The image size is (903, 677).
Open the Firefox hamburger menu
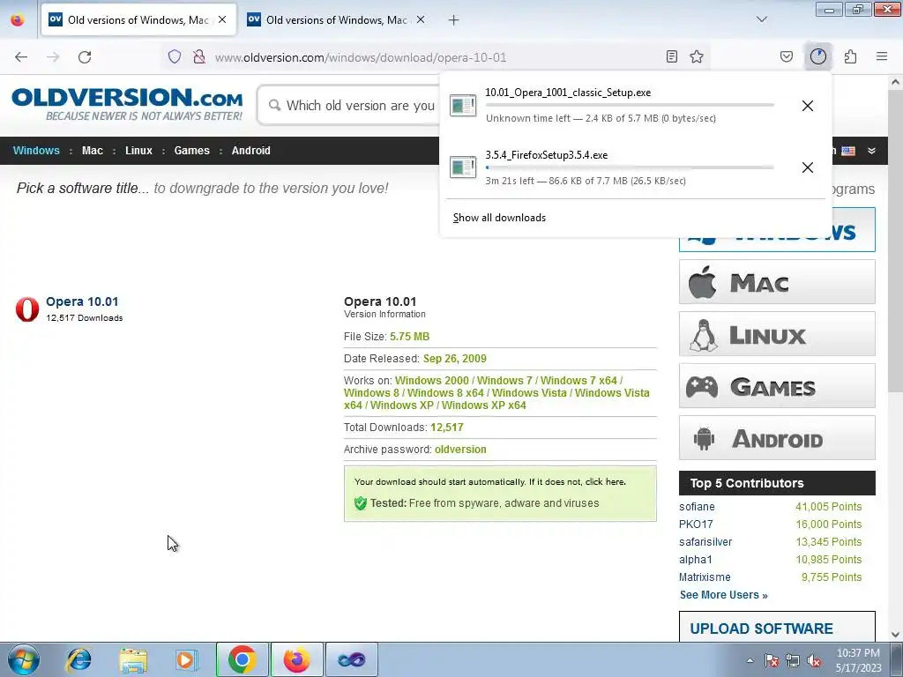(882, 56)
